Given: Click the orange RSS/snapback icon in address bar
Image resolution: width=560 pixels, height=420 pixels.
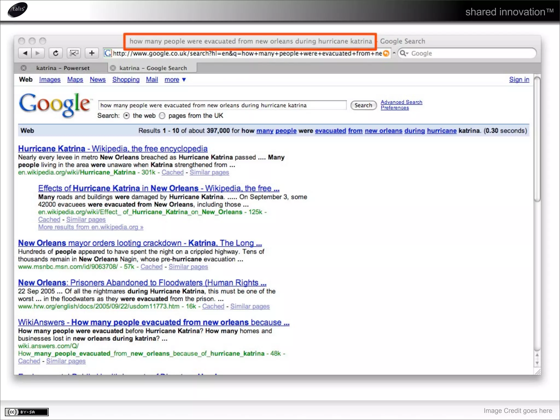Looking at the screenshot, I should (x=386, y=53).
